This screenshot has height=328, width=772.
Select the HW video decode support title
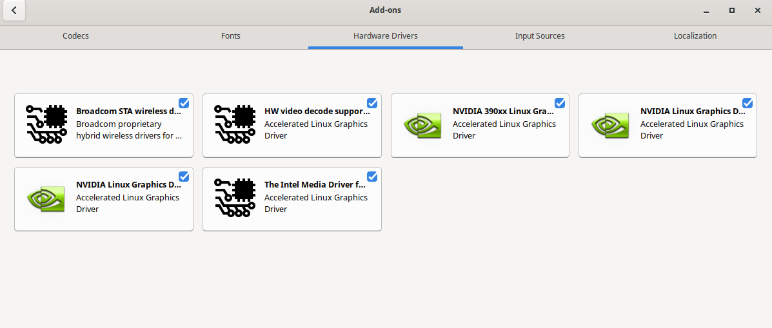pyautogui.click(x=317, y=111)
